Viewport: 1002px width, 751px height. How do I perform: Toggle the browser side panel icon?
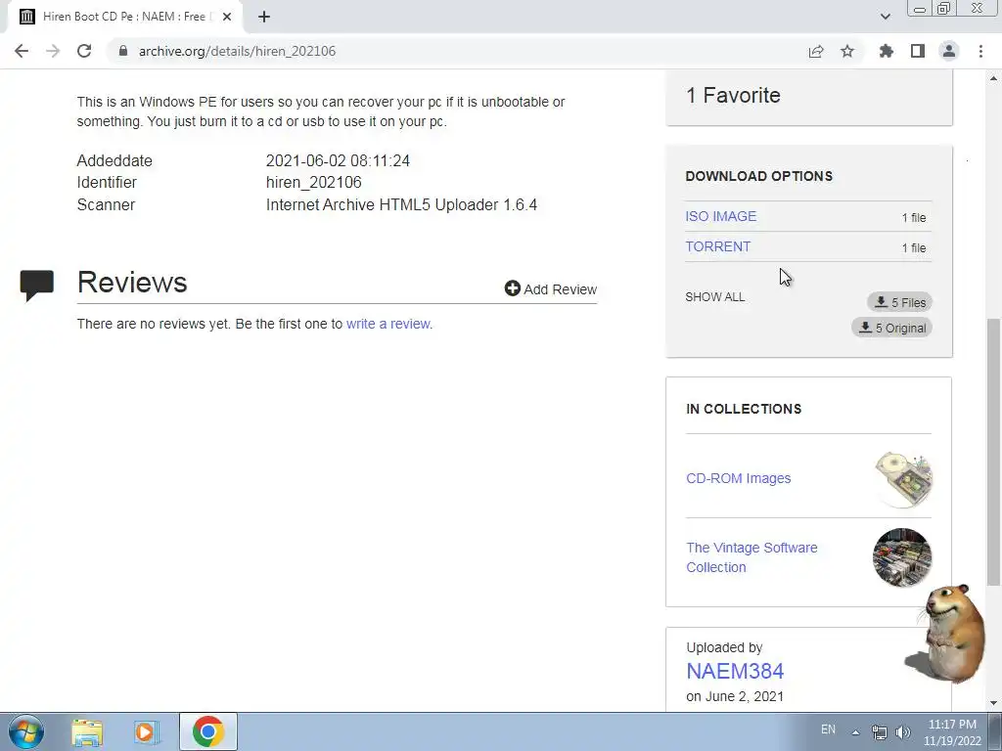(x=918, y=51)
